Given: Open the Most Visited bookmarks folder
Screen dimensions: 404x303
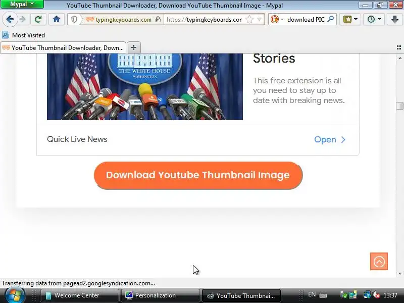Looking at the screenshot, I should (x=23, y=35).
